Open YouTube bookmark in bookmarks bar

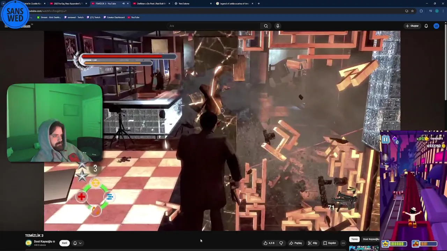pos(133,17)
